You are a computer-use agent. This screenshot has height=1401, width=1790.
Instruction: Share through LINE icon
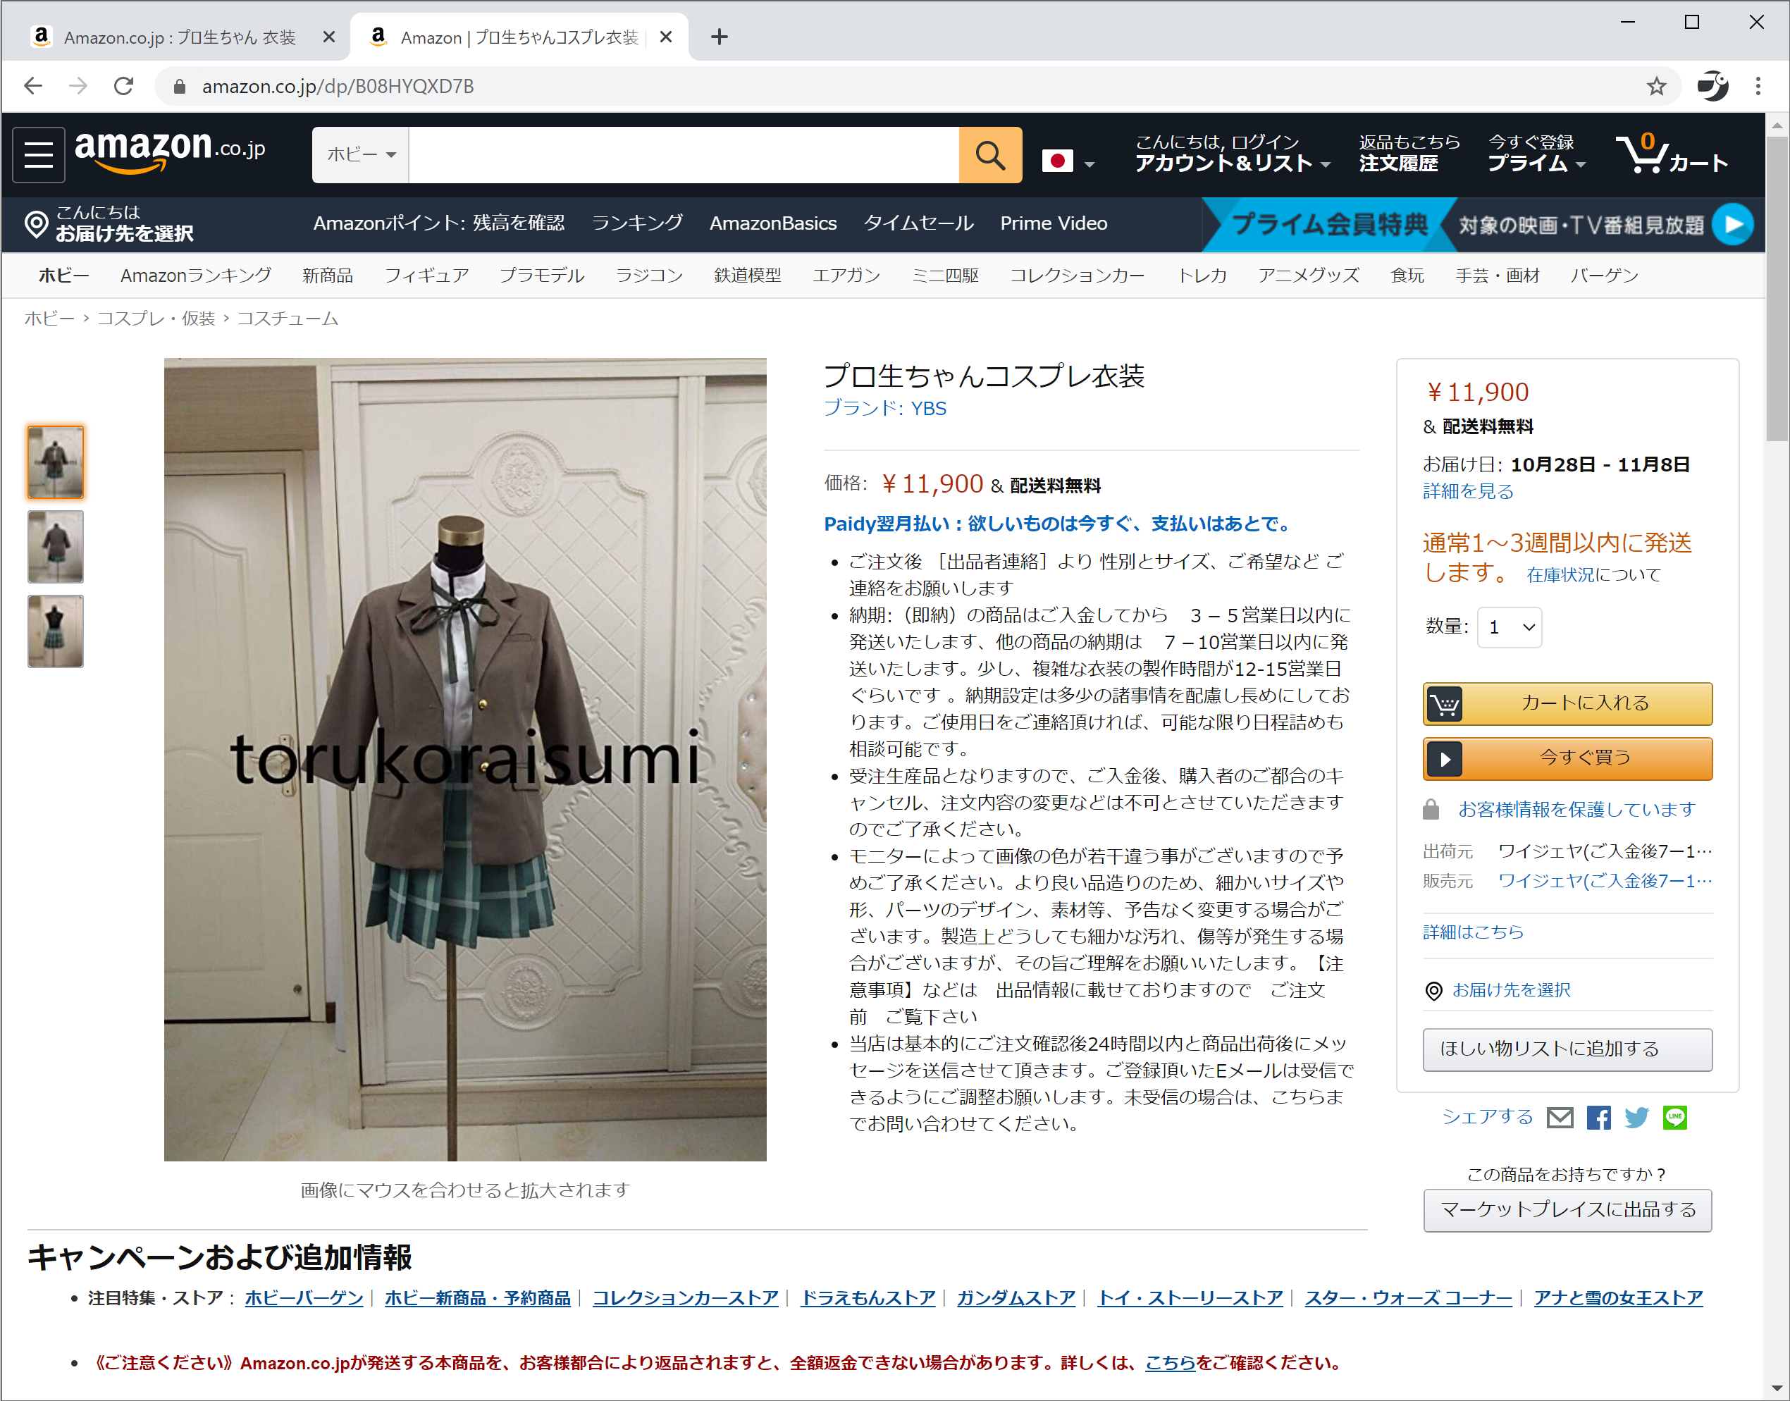1674,1117
